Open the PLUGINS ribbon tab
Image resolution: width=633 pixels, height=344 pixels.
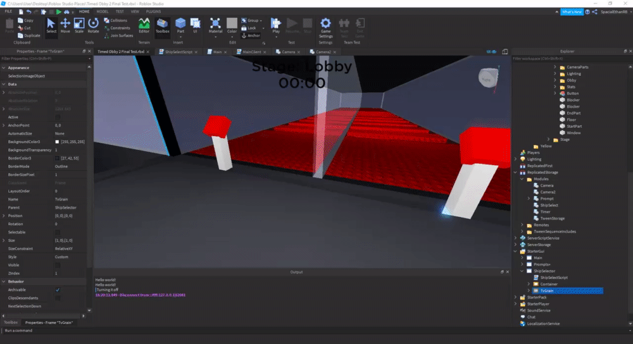pyautogui.click(x=153, y=11)
